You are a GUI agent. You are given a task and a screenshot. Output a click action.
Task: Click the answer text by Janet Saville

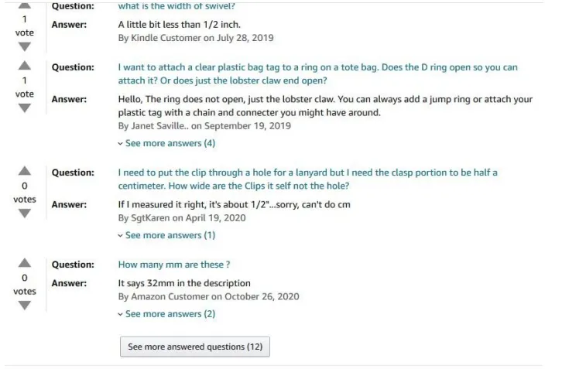[325, 106]
